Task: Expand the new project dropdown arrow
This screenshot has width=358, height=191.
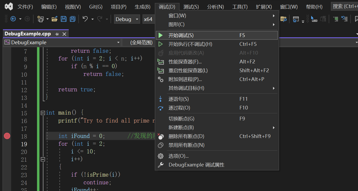Action: 47,19
